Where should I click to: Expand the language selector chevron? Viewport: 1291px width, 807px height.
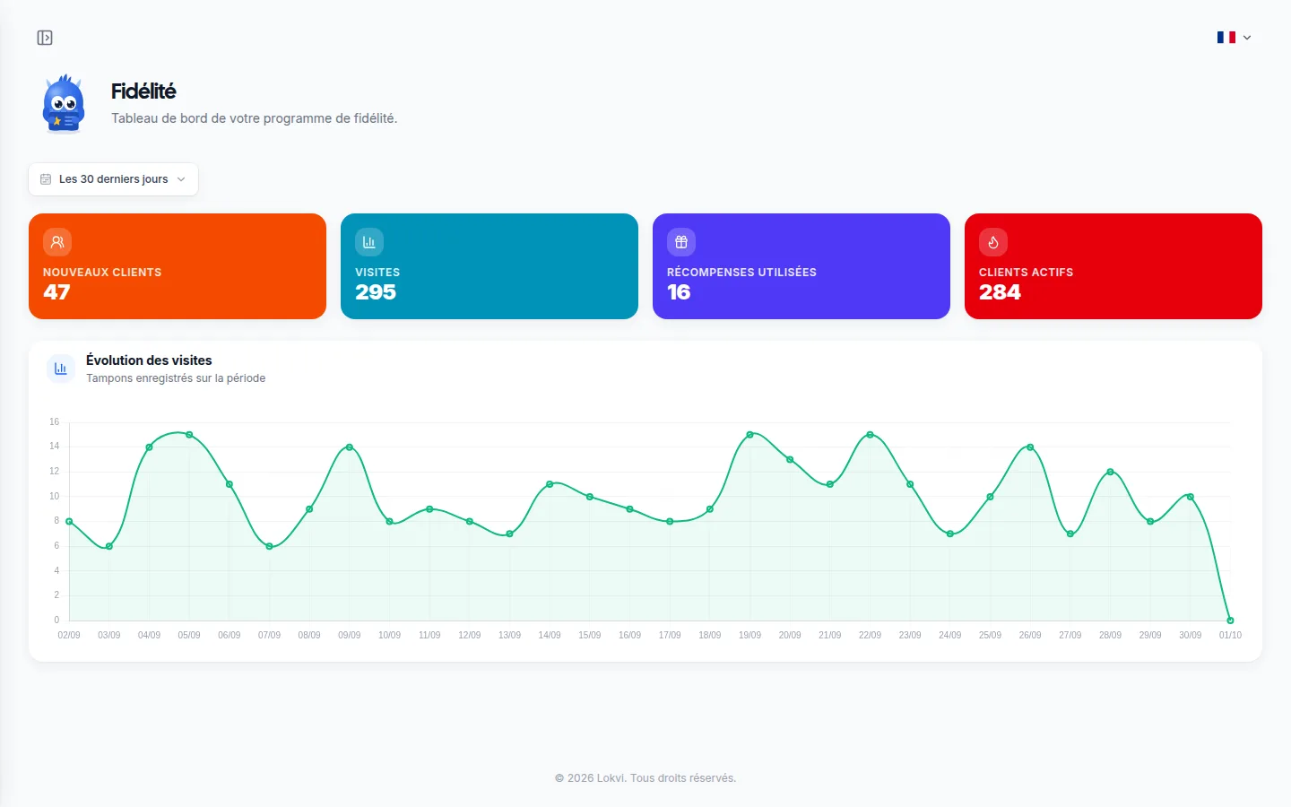1247,38
